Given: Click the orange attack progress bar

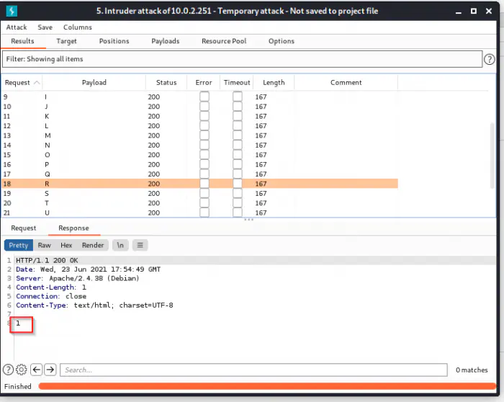Looking at the screenshot, I should 266,387.
